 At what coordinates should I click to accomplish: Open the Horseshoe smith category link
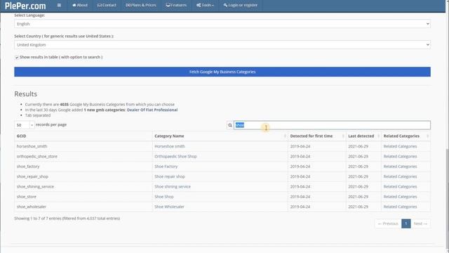[170, 146]
